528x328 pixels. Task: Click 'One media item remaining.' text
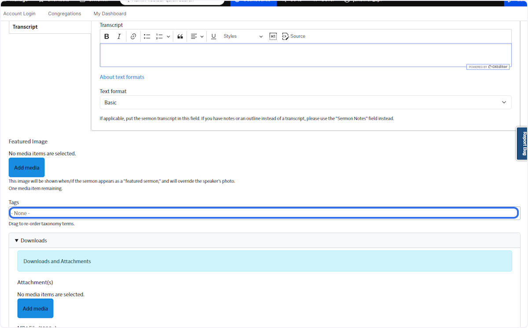(x=36, y=189)
